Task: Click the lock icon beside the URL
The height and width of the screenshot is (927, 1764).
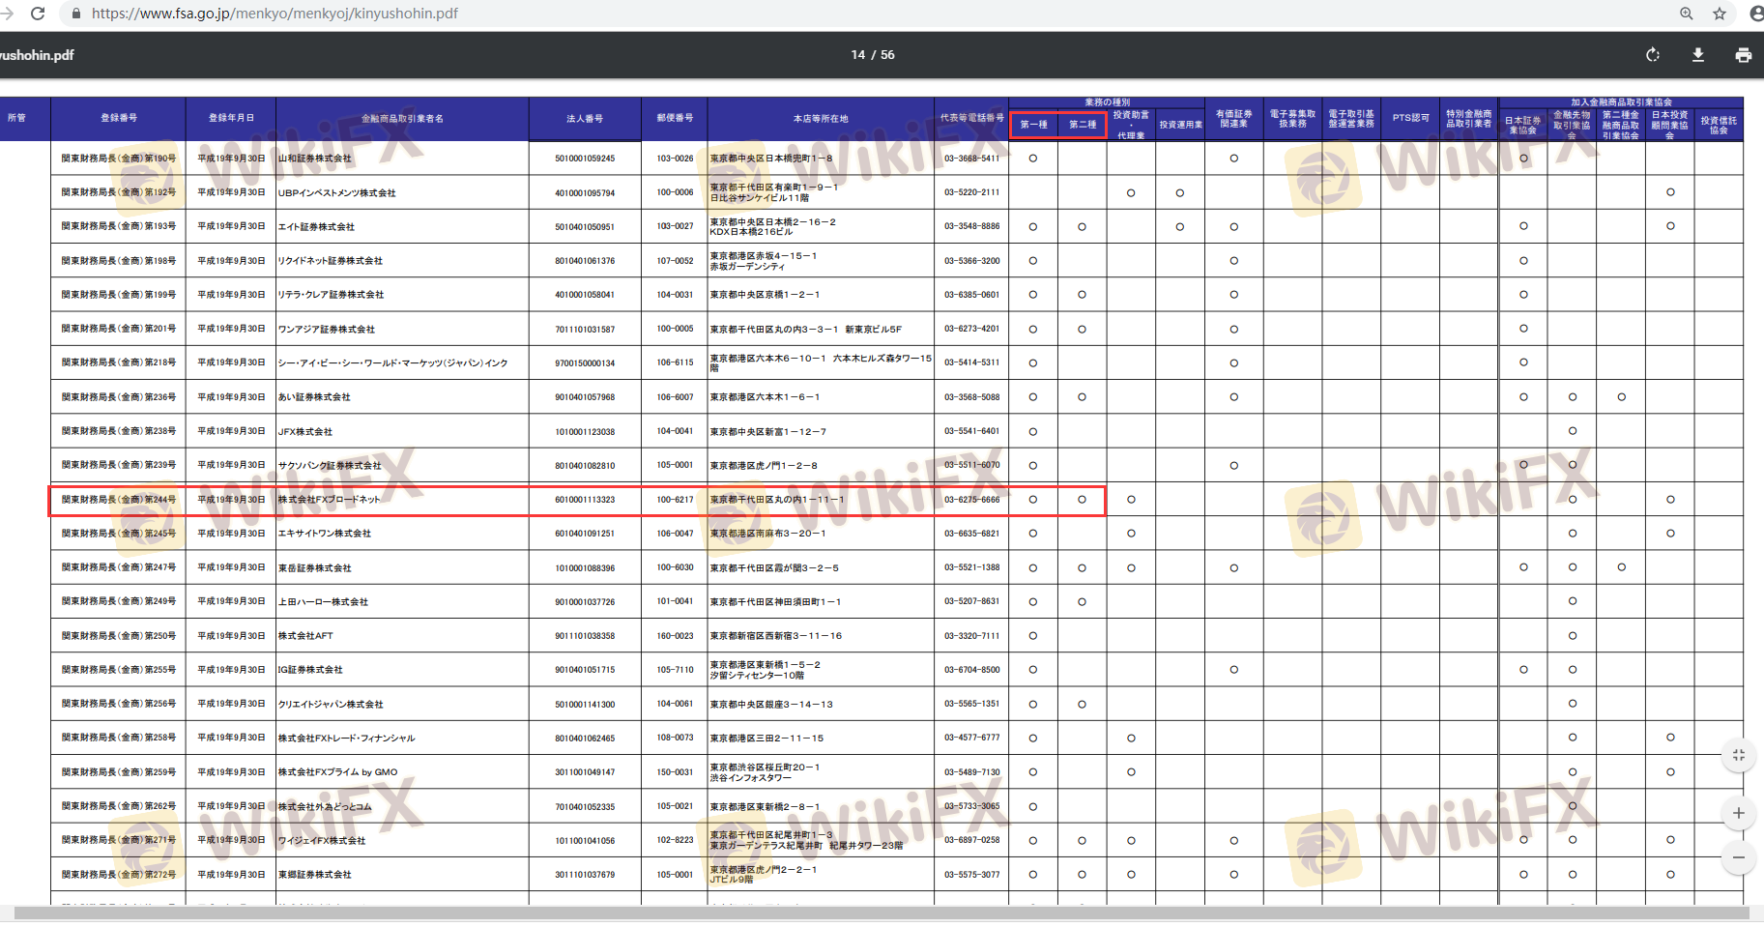Action: point(76,14)
